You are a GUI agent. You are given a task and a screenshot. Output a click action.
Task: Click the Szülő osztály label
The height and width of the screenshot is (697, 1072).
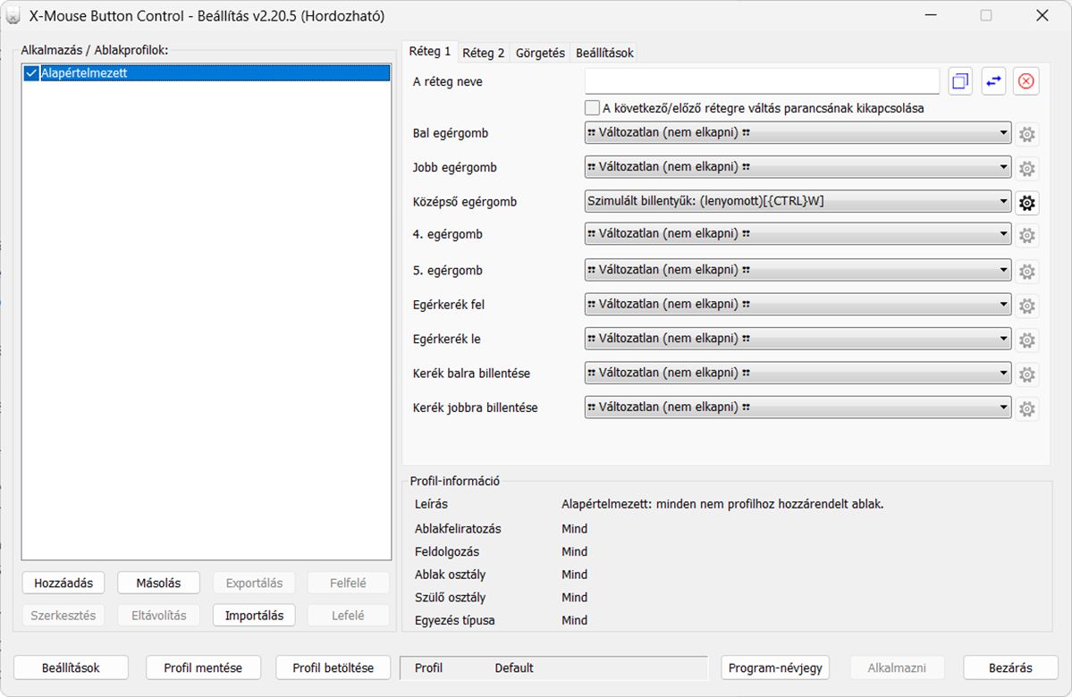click(450, 597)
